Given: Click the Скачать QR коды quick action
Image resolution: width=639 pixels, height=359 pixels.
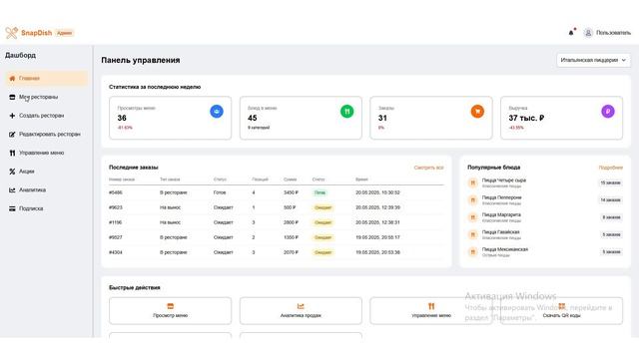Looking at the screenshot, I should coord(561,311).
